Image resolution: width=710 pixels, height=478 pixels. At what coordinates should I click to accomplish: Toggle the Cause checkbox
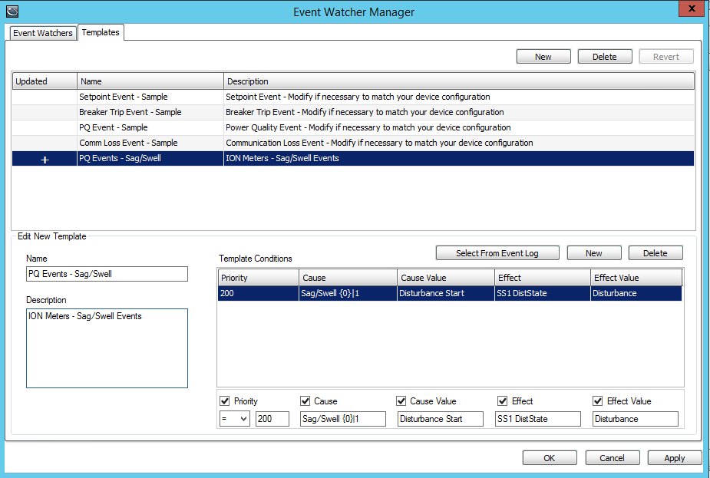tap(305, 401)
